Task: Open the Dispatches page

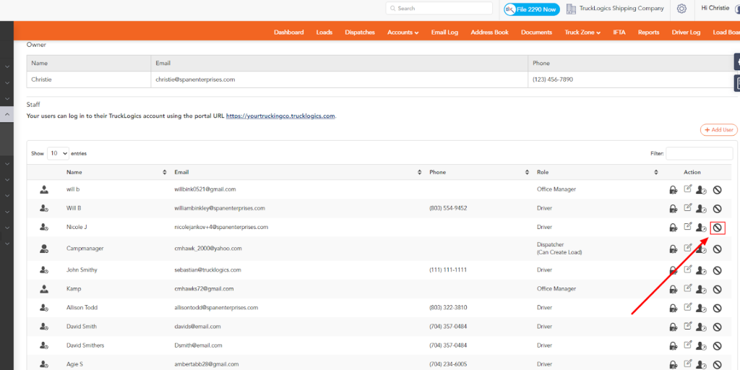Action: [x=360, y=33]
